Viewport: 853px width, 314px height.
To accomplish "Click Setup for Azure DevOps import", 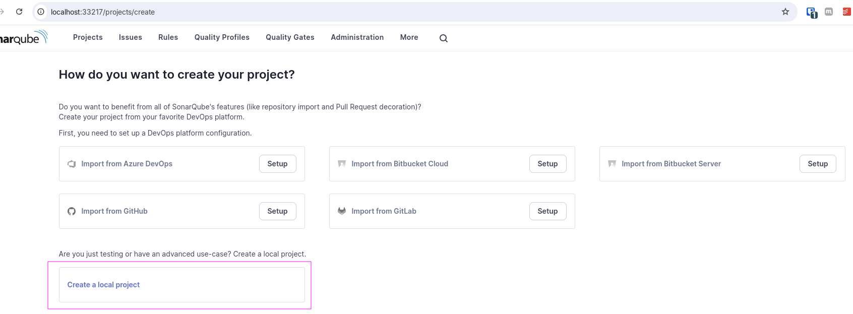I will 277,164.
